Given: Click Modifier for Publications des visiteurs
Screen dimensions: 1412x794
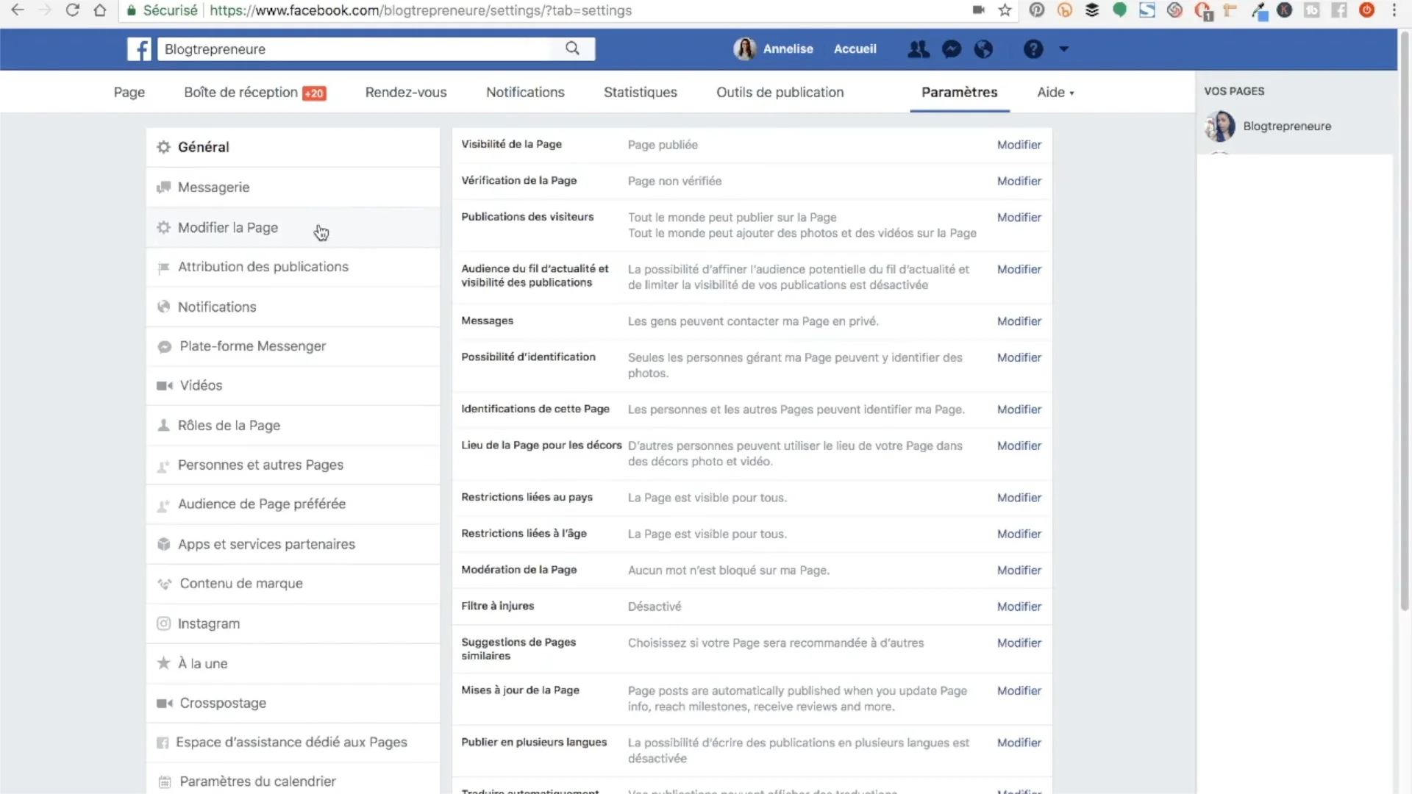Looking at the screenshot, I should coord(1019,218).
